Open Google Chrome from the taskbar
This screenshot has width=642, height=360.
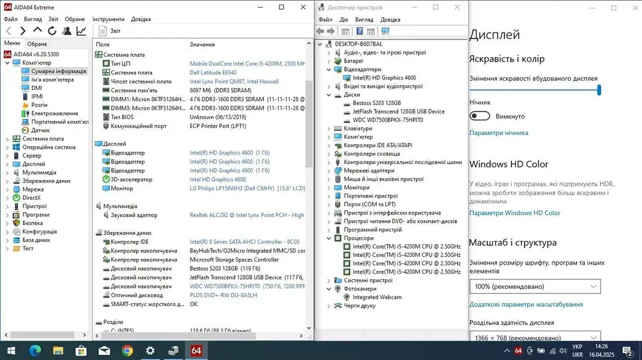127,350
